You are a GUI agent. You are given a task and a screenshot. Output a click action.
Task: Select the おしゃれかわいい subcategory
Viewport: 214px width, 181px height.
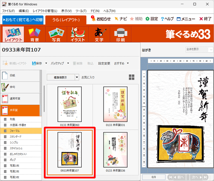tap(21, 154)
